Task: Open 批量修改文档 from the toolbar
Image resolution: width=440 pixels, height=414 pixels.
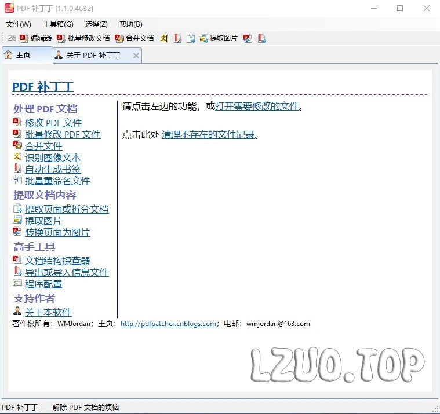Action: (x=83, y=38)
